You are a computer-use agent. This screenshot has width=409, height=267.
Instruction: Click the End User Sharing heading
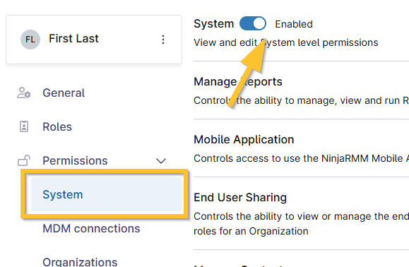tap(240, 197)
